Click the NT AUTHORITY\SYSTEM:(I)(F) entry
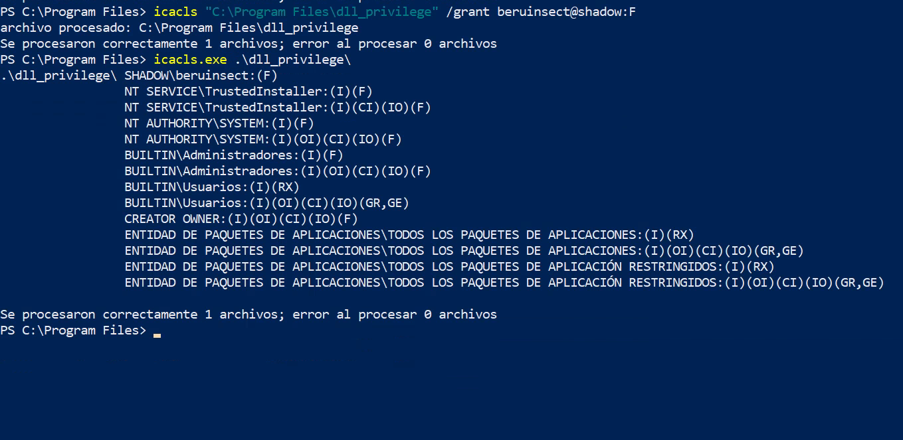The width and height of the screenshot is (903, 440). 219,123
